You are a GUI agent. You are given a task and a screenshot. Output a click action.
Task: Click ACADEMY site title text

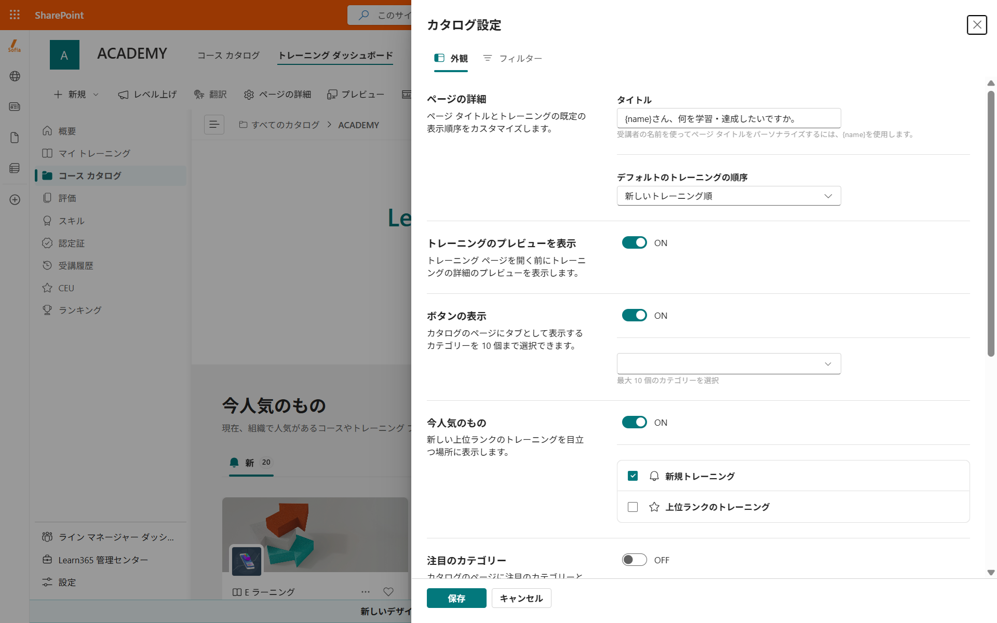[132, 53]
